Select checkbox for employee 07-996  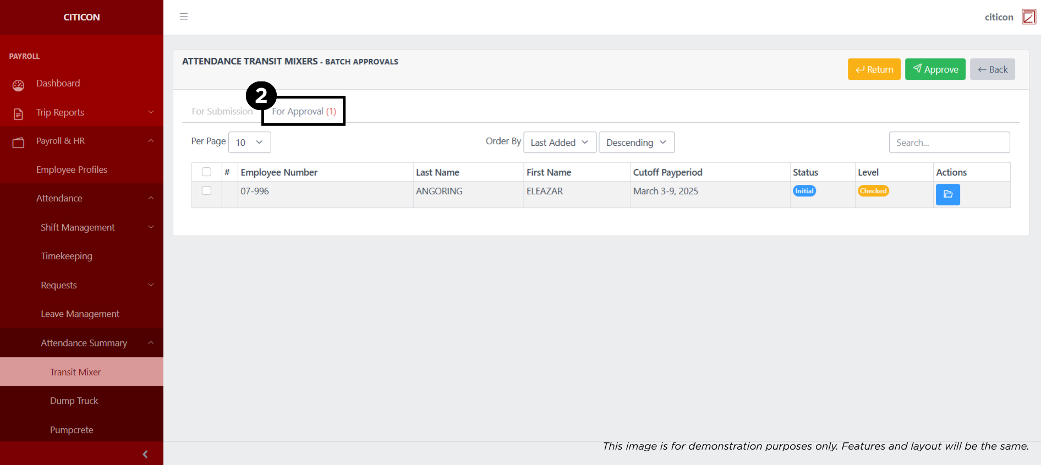coord(206,190)
